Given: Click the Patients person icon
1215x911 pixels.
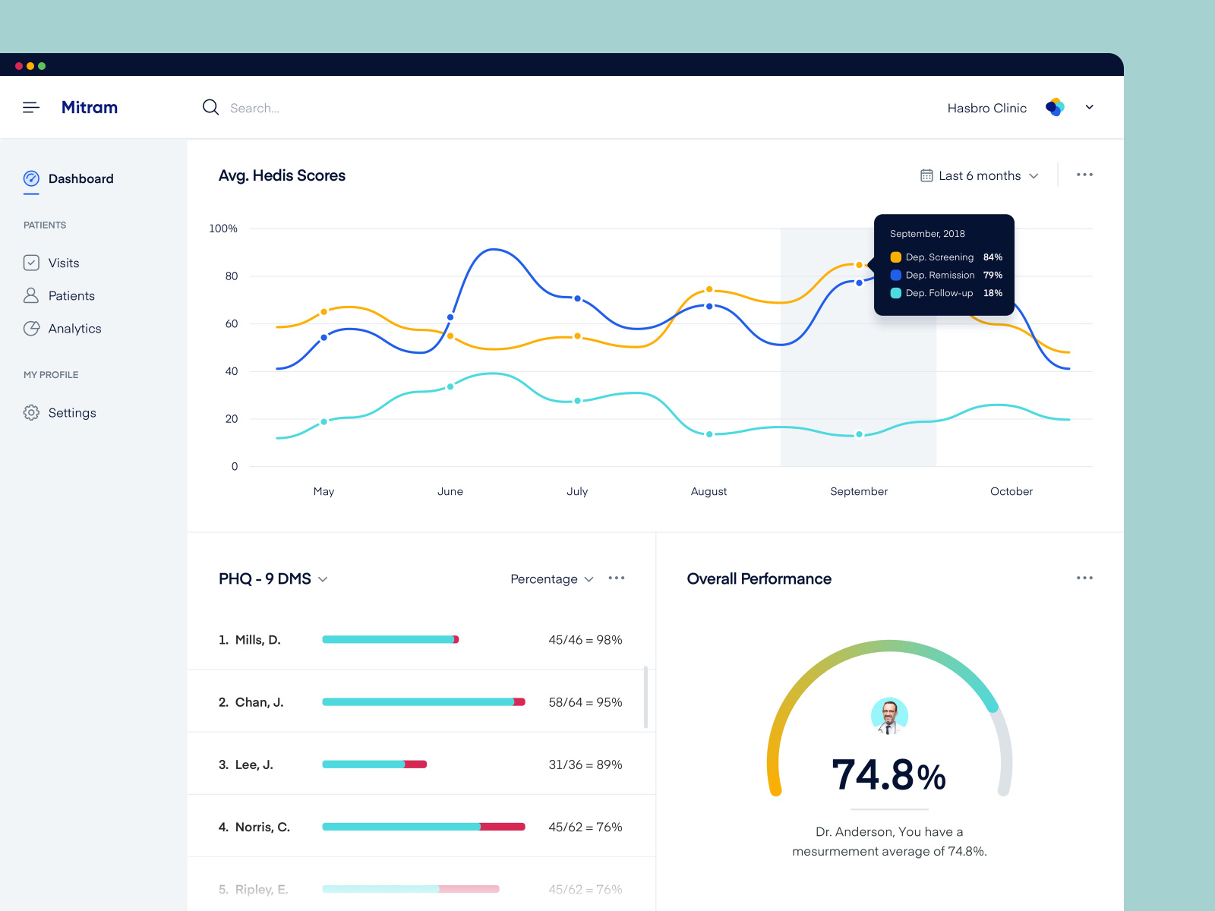Looking at the screenshot, I should [x=31, y=295].
